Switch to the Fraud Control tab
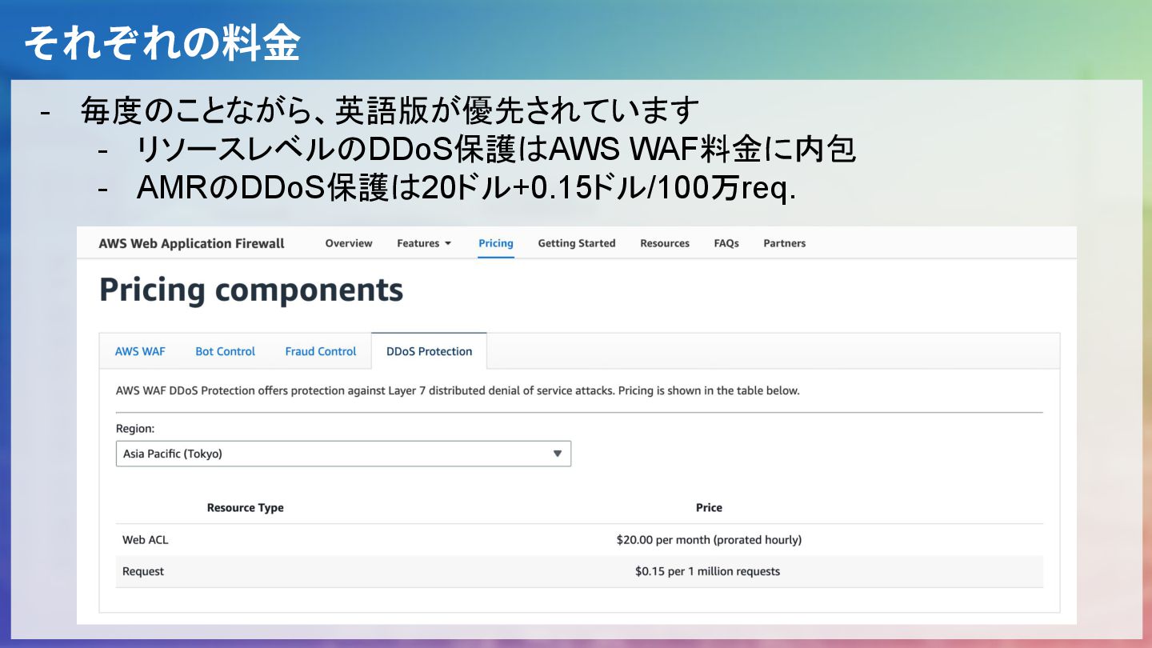 point(321,351)
